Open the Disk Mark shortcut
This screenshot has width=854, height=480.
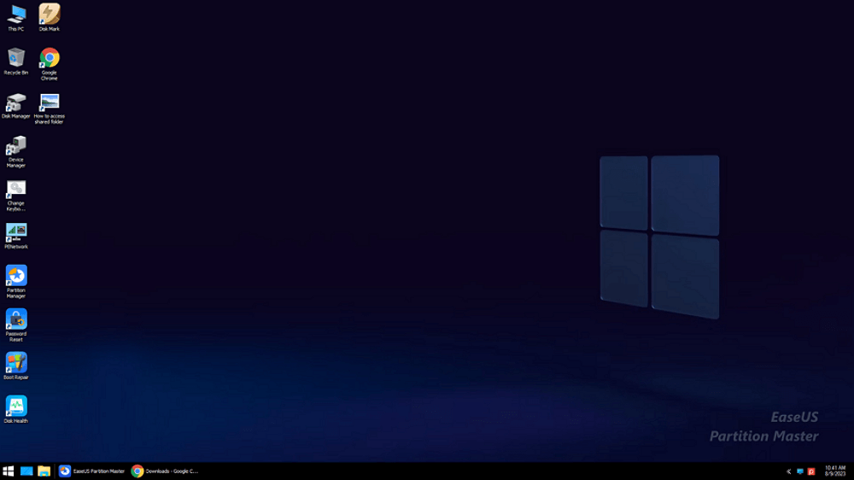[x=49, y=17]
